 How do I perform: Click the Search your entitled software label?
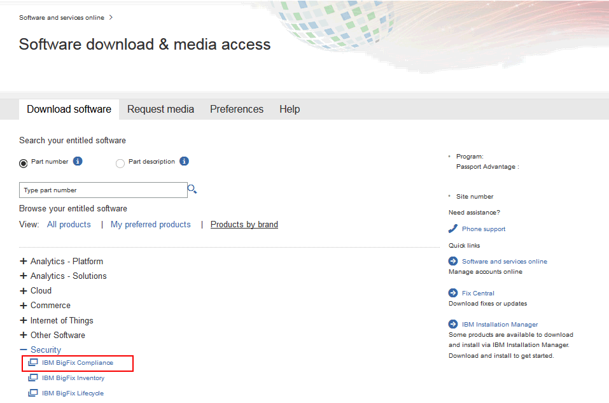73,140
